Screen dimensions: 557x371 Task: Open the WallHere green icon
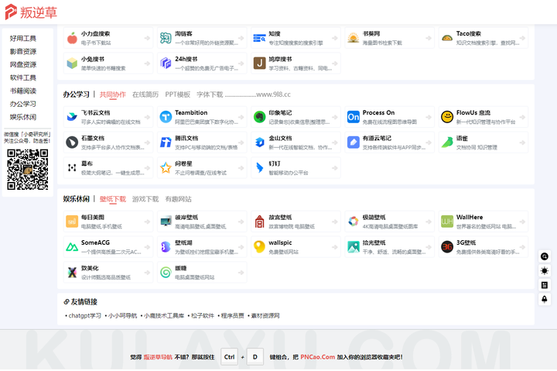pyautogui.click(x=447, y=222)
